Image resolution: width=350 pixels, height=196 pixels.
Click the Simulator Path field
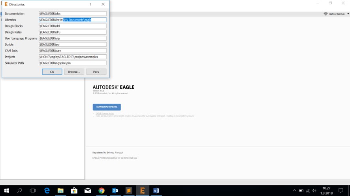point(73,63)
